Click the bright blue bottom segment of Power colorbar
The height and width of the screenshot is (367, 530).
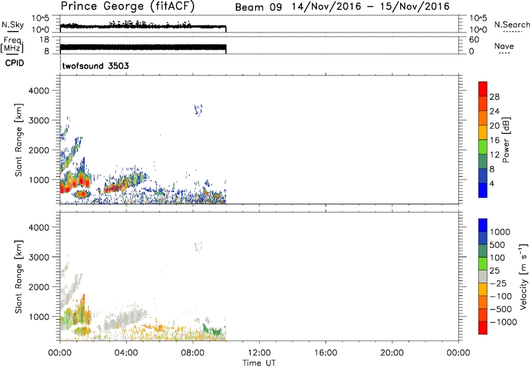[x=483, y=190]
